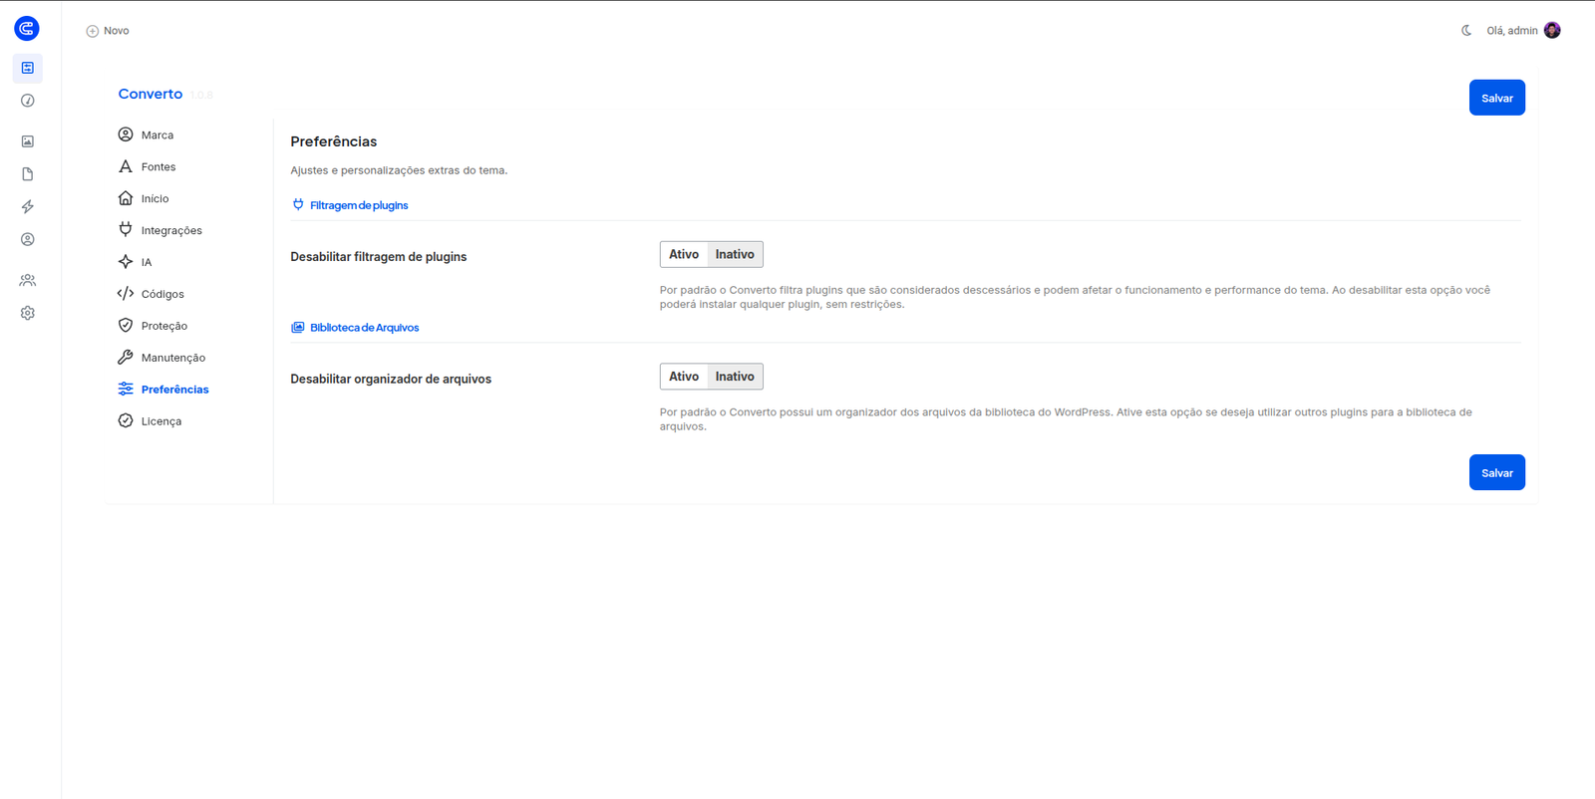Click the Olá, admin greeting
This screenshot has height=799, width=1595.
click(1512, 31)
